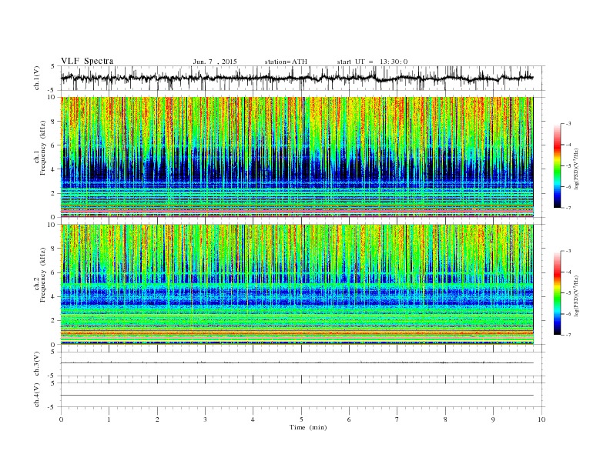Click the upper color bar's "log(PSD)(V²/Hz)" label
Viewport: 610px width, 471px height.
[578, 169]
